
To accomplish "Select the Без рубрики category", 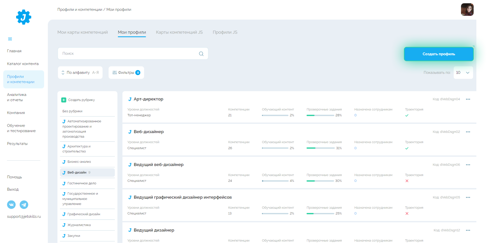I will coord(72,111).
